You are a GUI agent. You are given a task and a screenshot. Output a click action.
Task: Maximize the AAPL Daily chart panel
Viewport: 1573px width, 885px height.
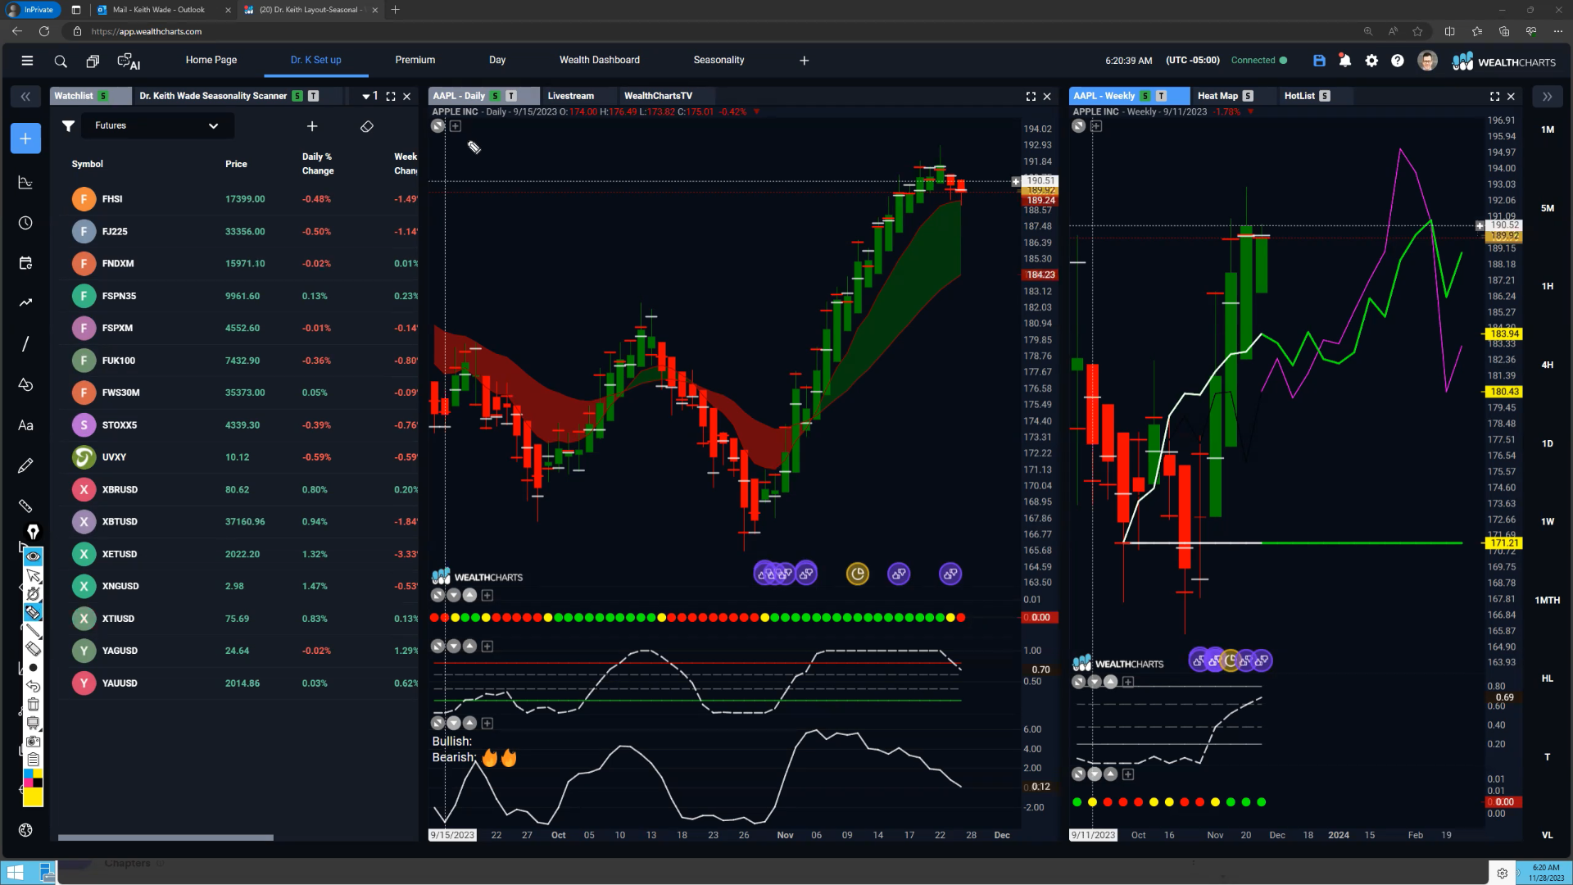(1031, 97)
